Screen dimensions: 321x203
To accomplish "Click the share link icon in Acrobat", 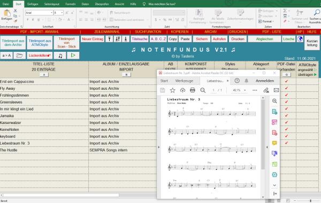I will (266, 90).
